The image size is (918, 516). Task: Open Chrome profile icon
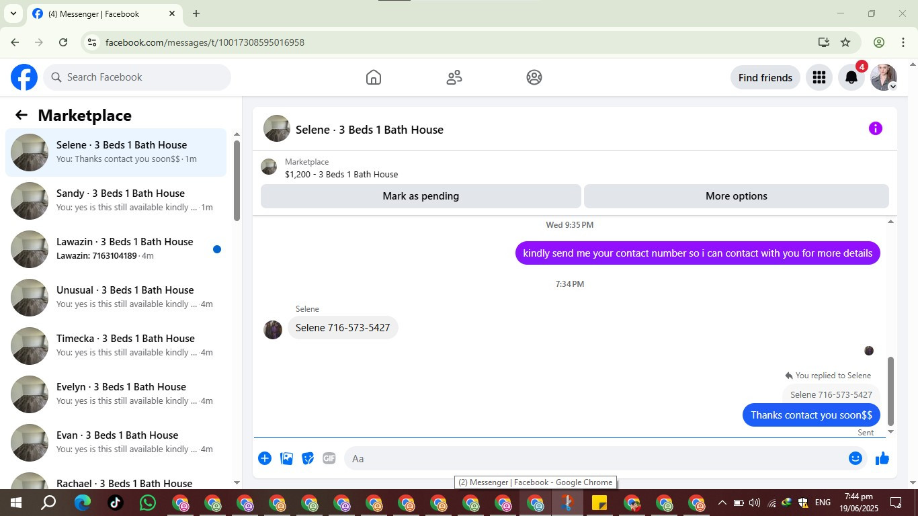[x=879, y=42]
